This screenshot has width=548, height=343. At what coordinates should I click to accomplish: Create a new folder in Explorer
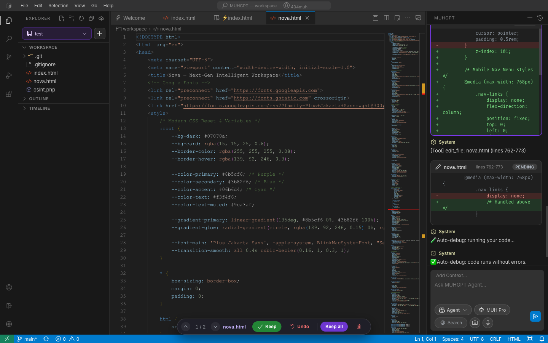point(72,18)
